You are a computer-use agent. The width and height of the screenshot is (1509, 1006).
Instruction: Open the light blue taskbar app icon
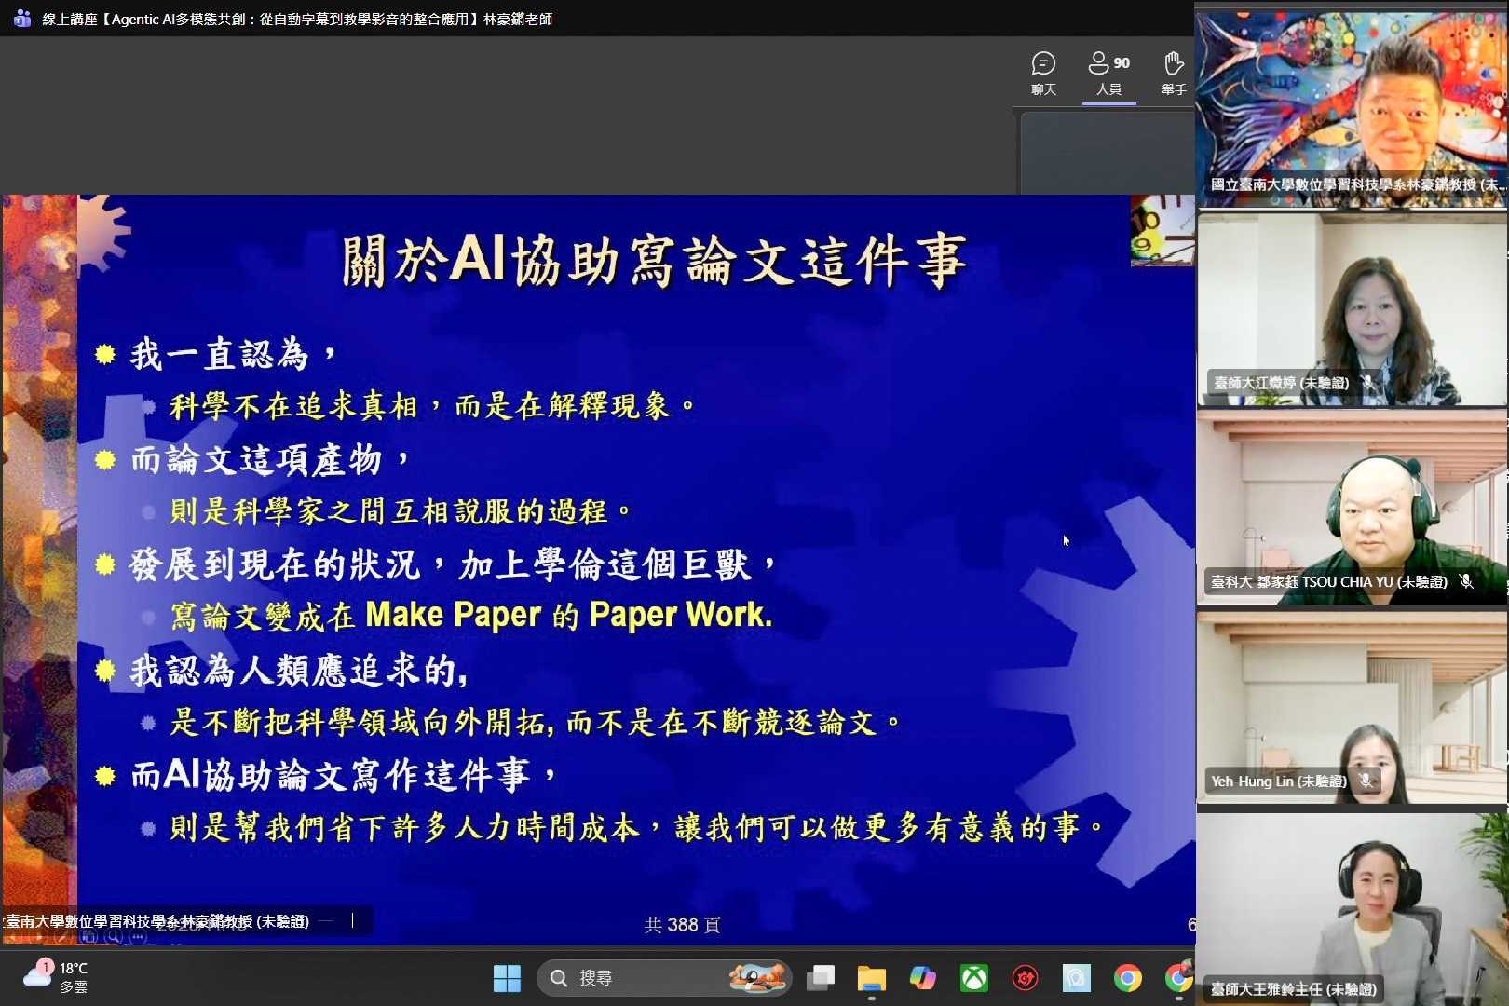[1076, 978]
